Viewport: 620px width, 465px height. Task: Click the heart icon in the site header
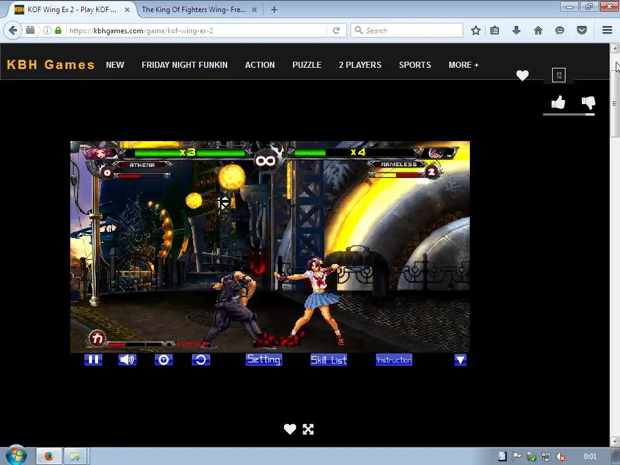523,75
